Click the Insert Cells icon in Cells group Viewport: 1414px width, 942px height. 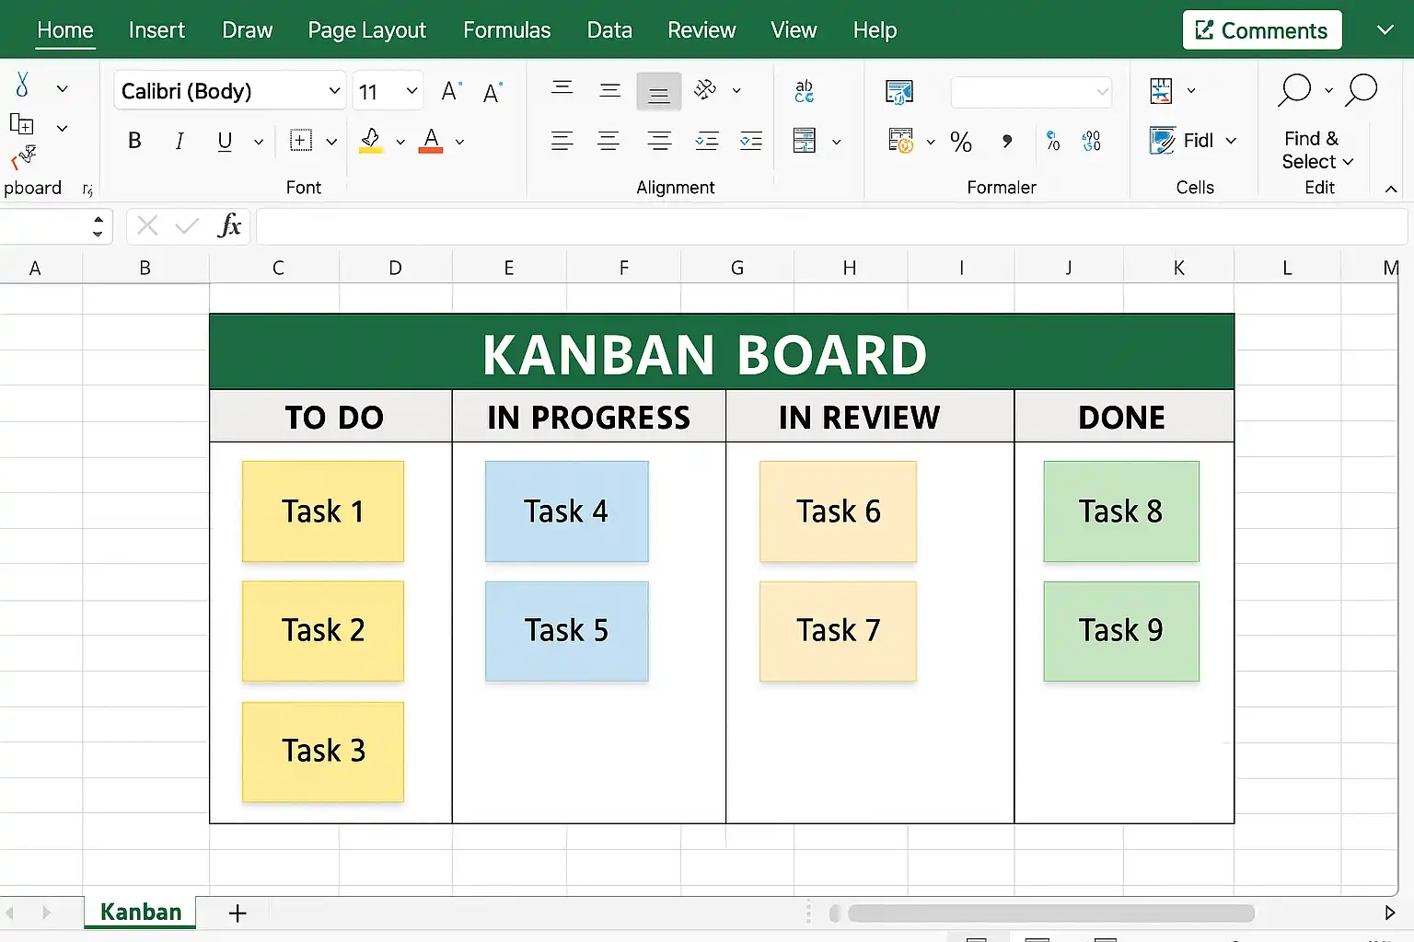coord(1162,90)
